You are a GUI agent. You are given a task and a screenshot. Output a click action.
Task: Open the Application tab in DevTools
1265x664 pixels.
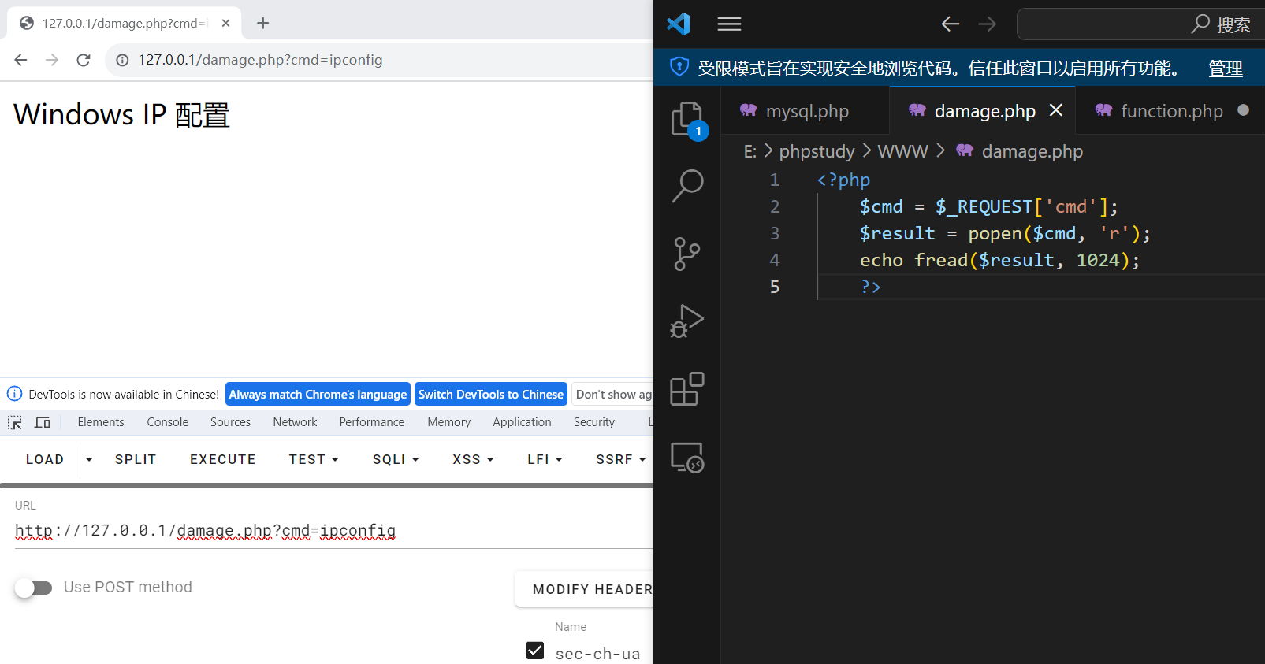(x=522, y=422)
